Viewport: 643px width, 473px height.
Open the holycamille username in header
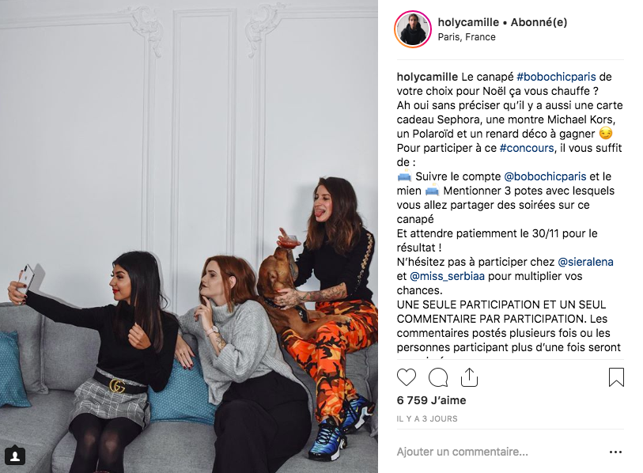coord(468,22)
